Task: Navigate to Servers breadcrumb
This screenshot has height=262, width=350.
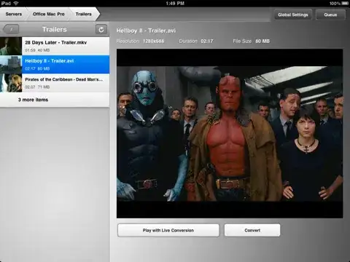Action: pyautogui.click(x=14, y=14)
